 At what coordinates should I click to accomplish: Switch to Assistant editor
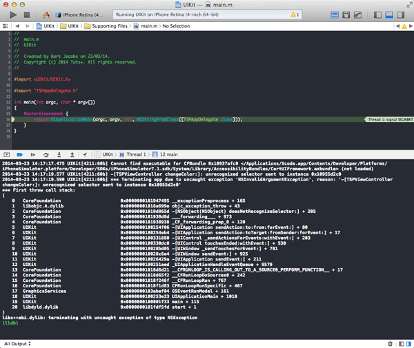(346, 14)
